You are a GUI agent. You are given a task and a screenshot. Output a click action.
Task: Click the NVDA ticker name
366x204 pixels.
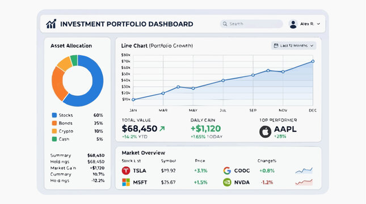point(242,182)
